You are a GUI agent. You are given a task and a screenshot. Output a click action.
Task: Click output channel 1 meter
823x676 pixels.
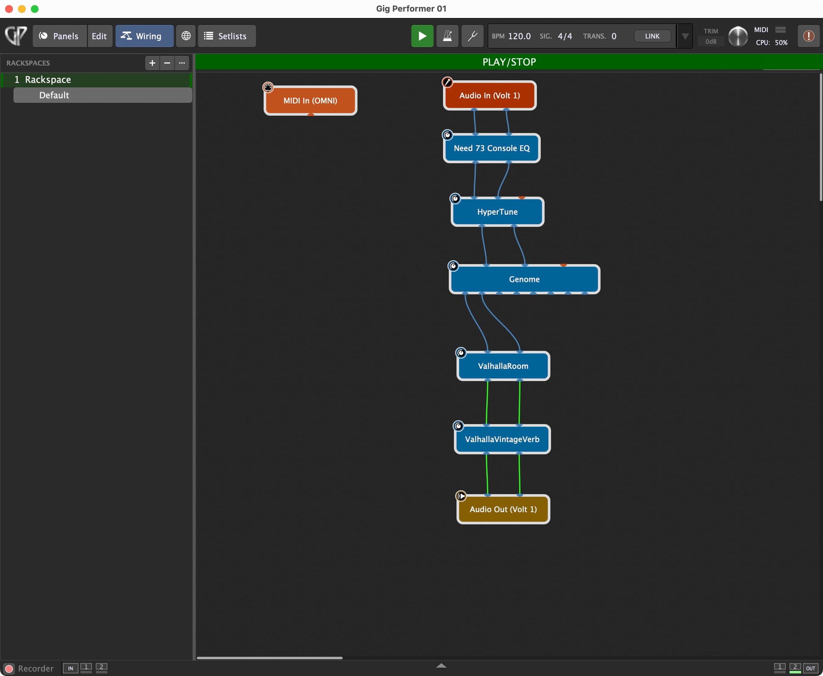pyautogui.click(x=780, y=668)
